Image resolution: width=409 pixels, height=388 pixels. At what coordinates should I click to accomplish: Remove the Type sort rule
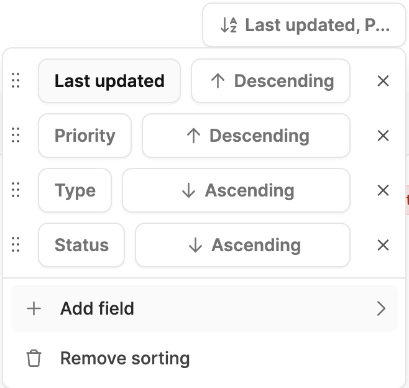[x=384, y=190]
